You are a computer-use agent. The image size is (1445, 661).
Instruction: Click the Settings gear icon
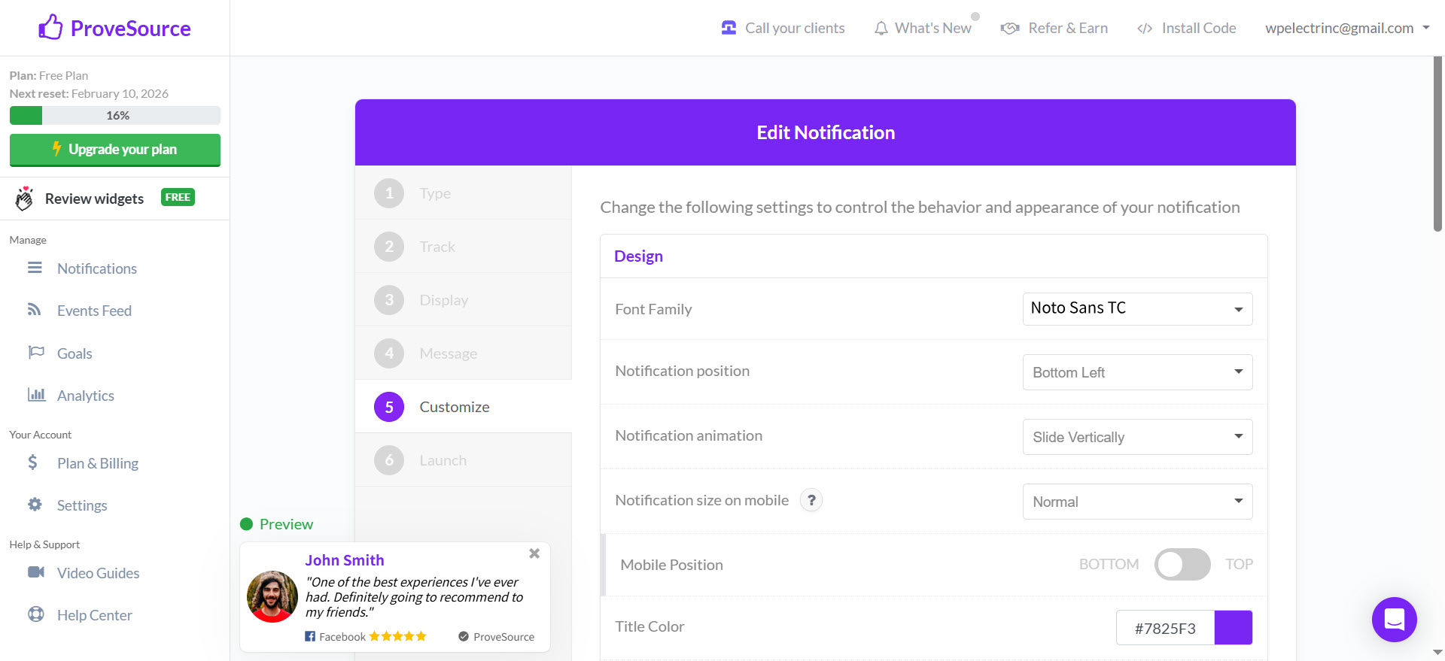coord(35,505)
